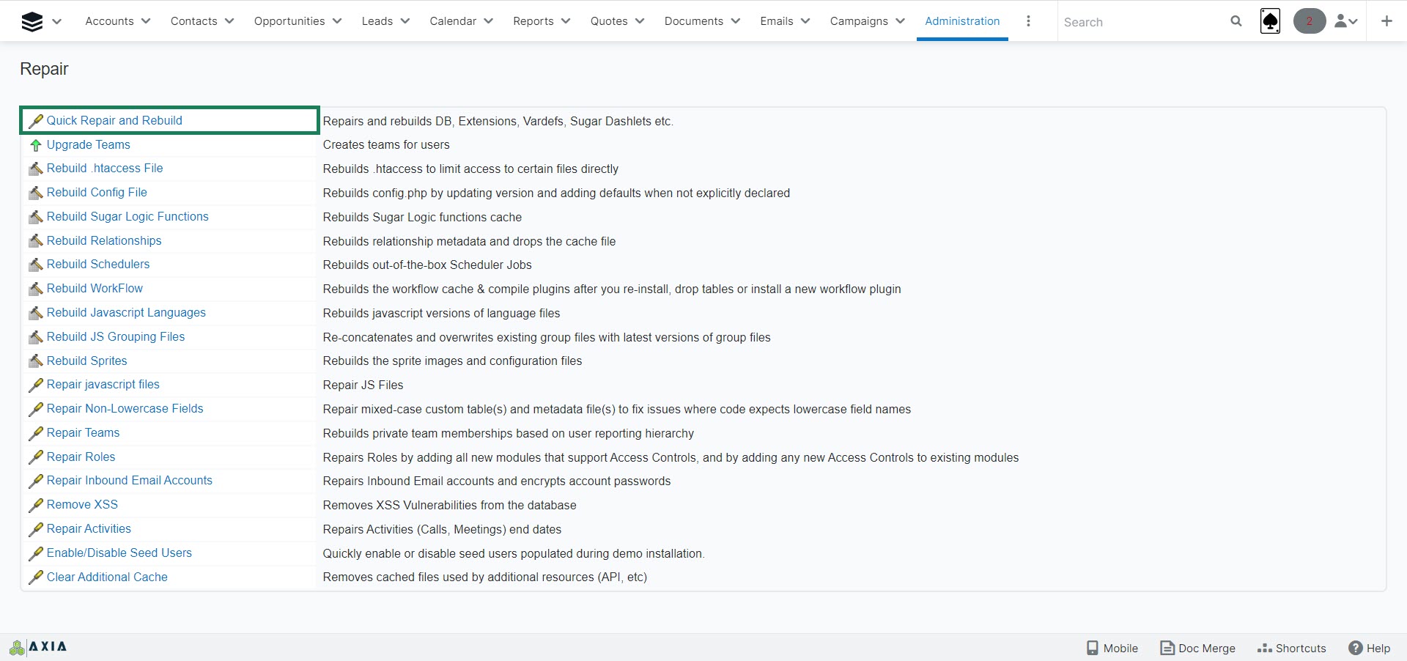Screen dimensions: 1407x661
Task: Expand the Reports dropdown chevron
Action: pos(566,21)
